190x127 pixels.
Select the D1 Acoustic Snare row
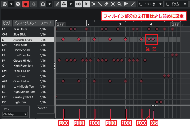[28, 40]
